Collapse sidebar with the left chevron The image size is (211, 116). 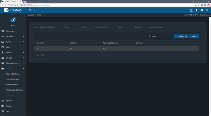(x=35, y=10)
